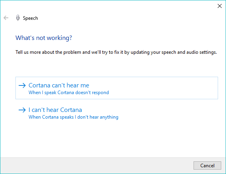Viewport: 226px width, 174px height.
Task: Click the "Speech" title text
Action: click(30, 18)
